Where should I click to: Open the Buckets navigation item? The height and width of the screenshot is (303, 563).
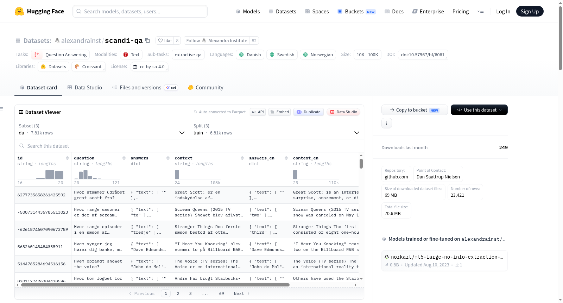pyautogui.click(x=356, y=11)
